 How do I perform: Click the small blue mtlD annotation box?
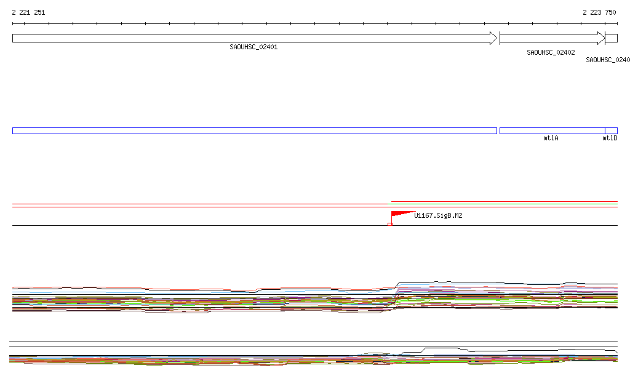pos(611,130)
